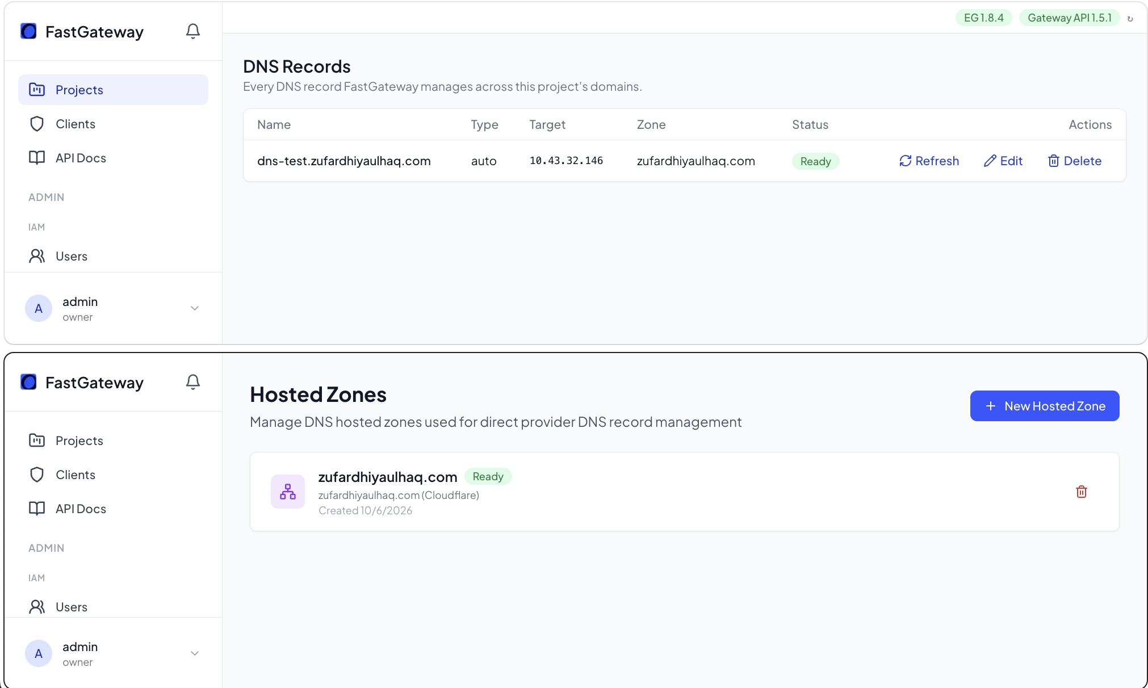
Task: Click the auto type cell
Action: [484, 161]
